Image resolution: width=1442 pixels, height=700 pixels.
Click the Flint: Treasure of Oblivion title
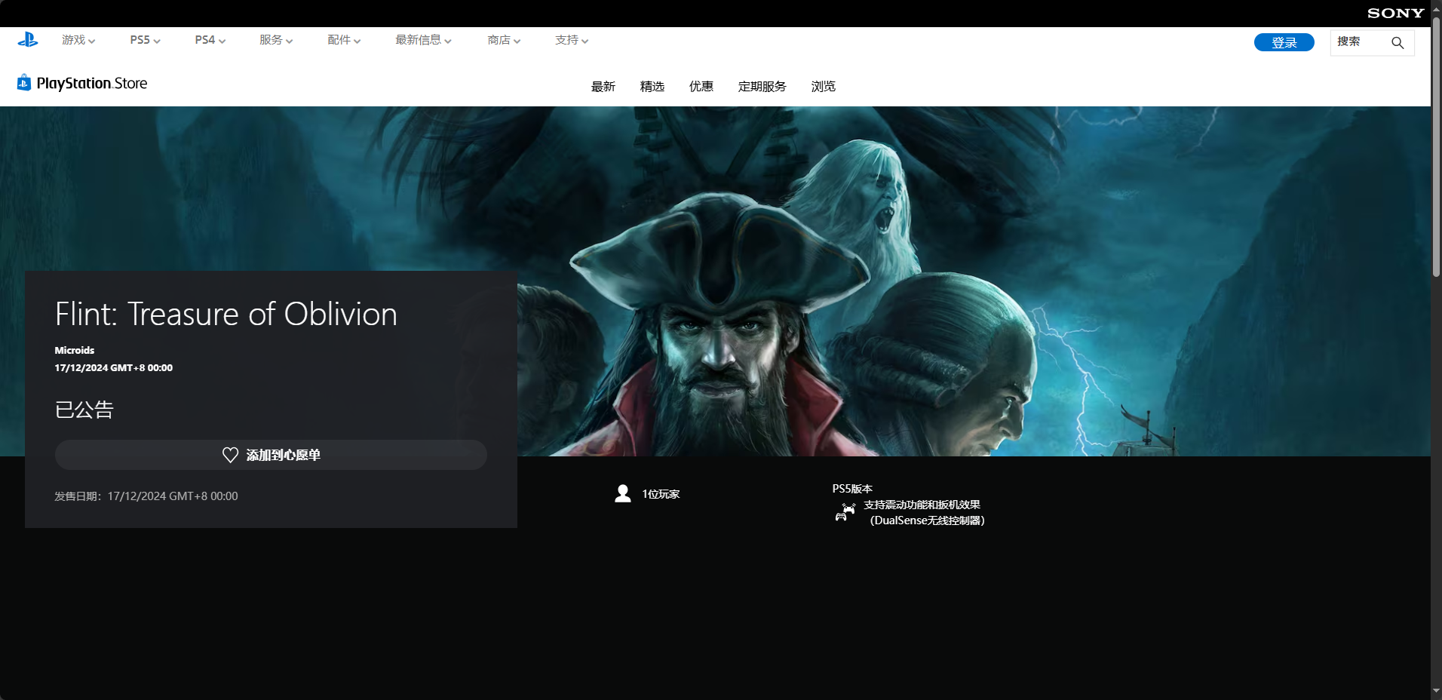coord(226,314)
